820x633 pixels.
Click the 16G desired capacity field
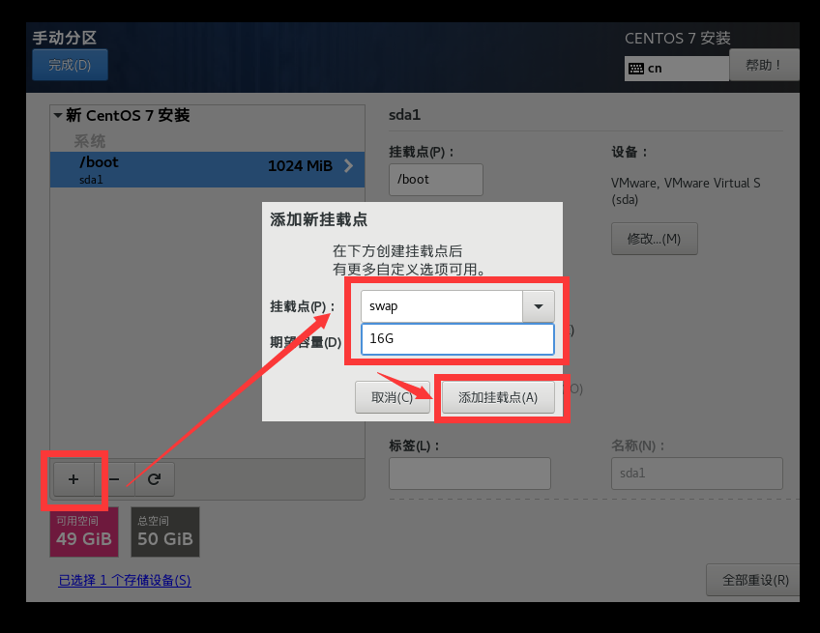pyautogui.click(x=456, y=340)
